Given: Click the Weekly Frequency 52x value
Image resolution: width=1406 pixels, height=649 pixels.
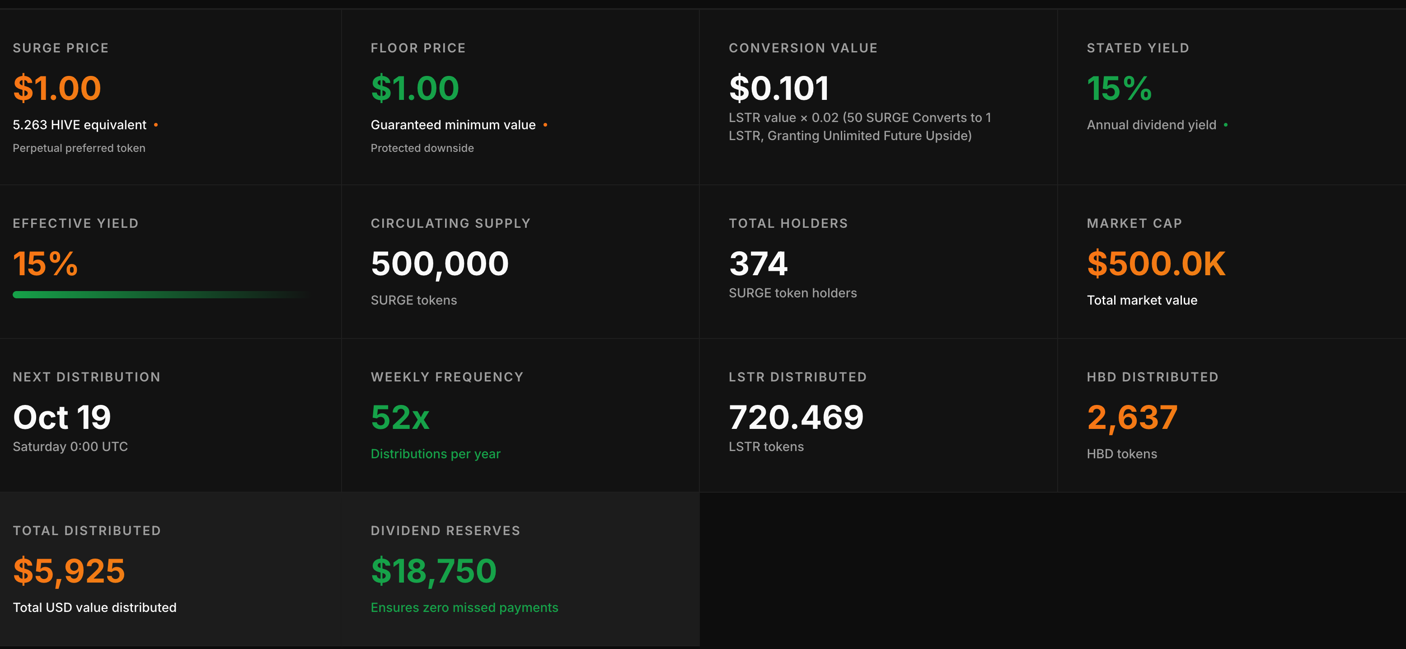Looking at the screenshot, I should (x=400, y=418).
